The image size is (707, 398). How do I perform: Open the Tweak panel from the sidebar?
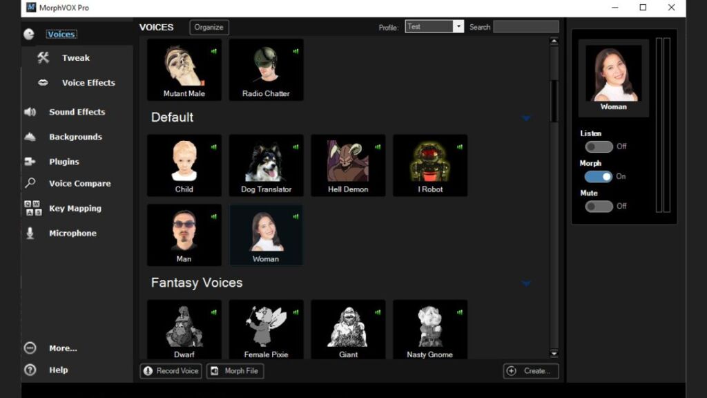click(x=43, y=57)
